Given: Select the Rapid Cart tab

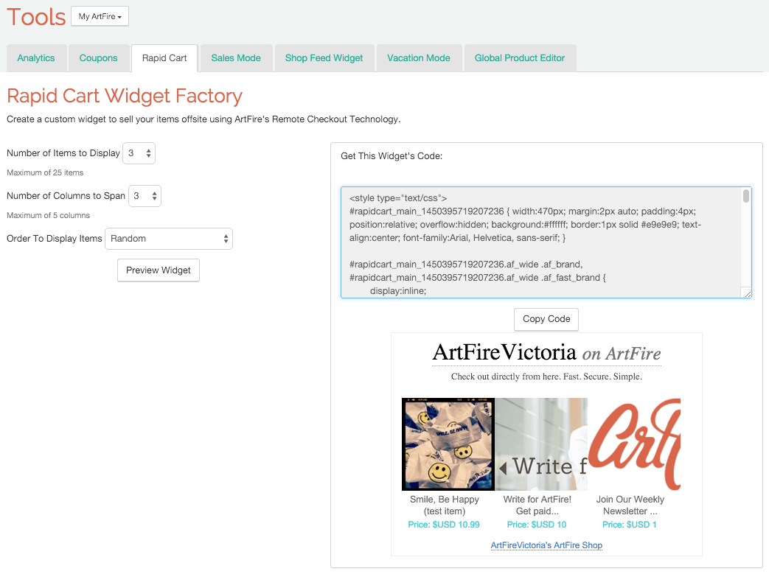Looking at the screenshot, I should (x=164, y=57).
